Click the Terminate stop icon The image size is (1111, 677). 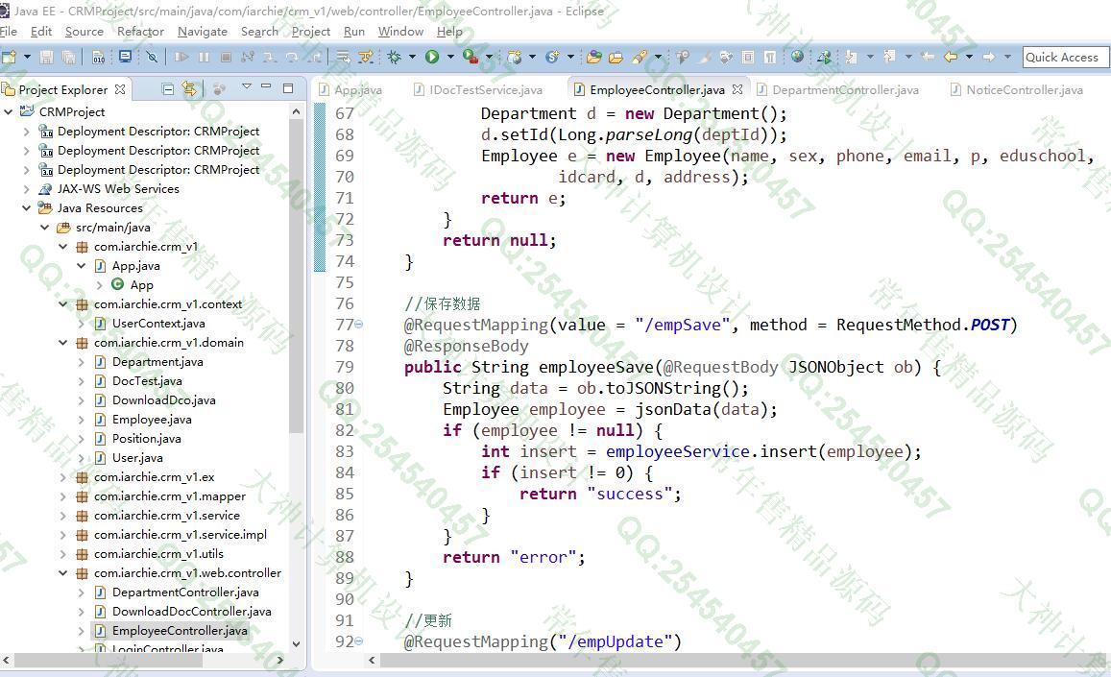(x=226, y=57)
